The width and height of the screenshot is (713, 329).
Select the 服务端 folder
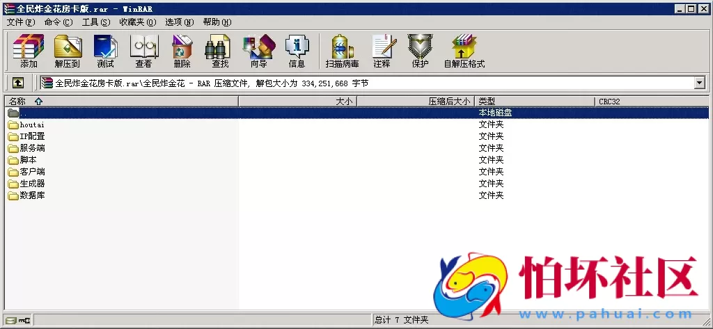pos(26,148)
